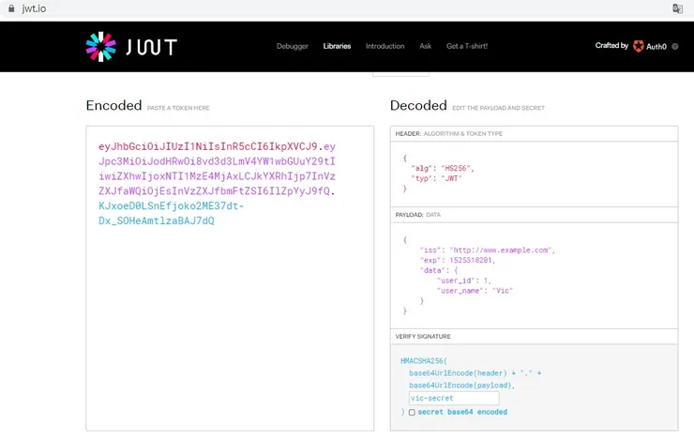Open the Libraries nav item
The height and width of the screenshot is (439, 694).
(337, 46)
